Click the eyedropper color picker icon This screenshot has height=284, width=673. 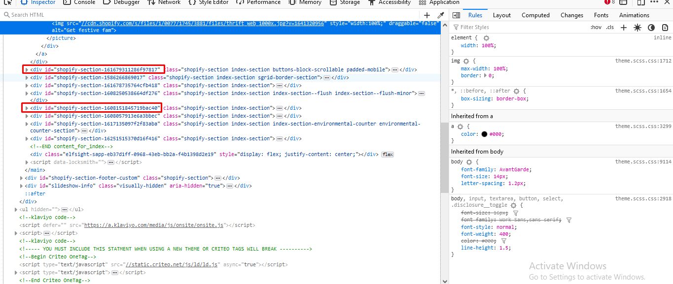pos(441,15)
